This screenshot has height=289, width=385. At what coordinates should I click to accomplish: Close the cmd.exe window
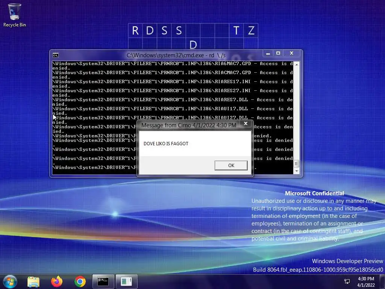click(x=291, y=53)
